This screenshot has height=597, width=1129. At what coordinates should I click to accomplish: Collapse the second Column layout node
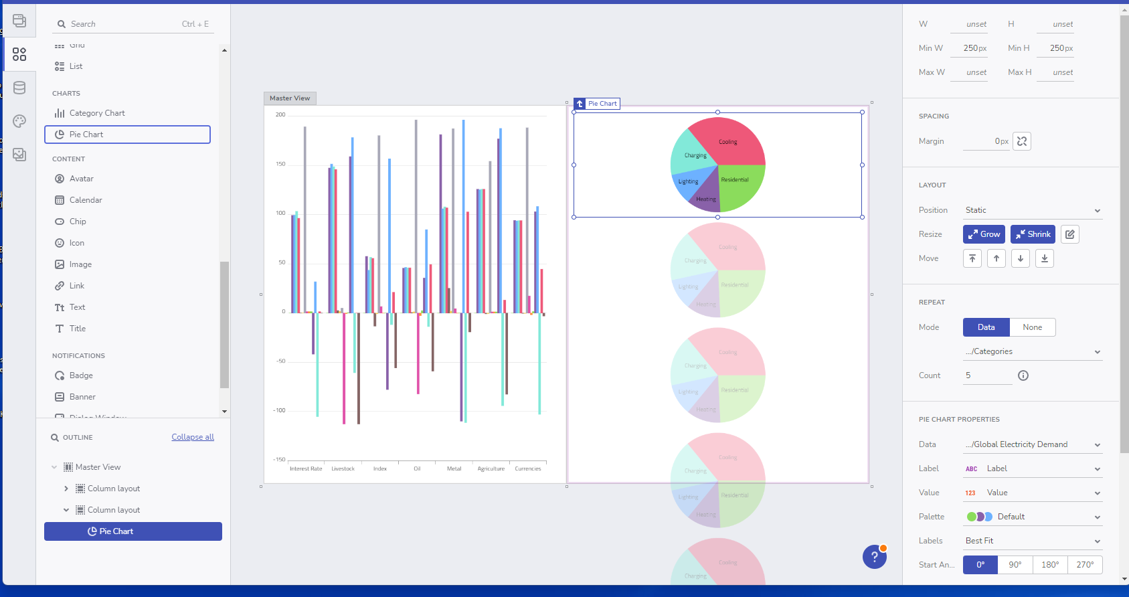pos(66,510)
